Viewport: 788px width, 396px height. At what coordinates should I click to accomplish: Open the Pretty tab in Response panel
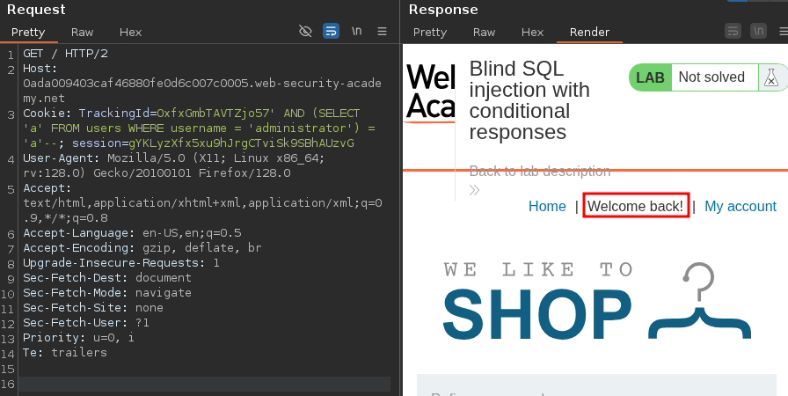click(430, 32)
